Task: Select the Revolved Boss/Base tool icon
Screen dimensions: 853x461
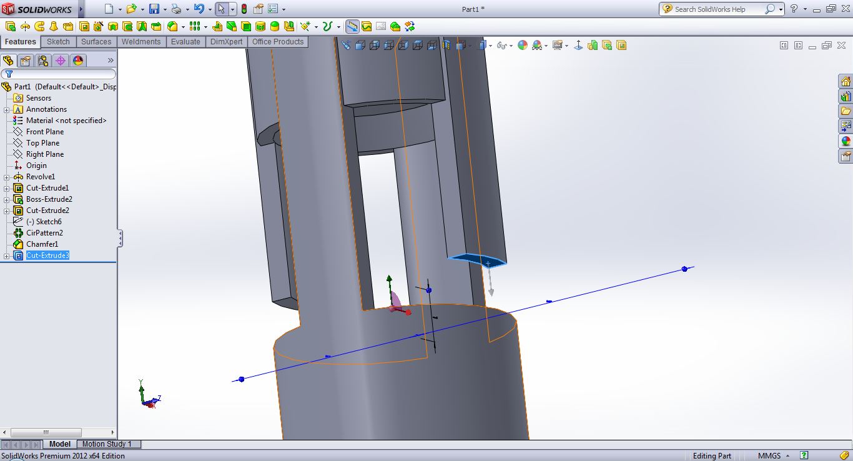Action: coord(25,26)
